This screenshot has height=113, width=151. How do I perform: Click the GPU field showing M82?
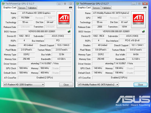(x=99, y=18)
